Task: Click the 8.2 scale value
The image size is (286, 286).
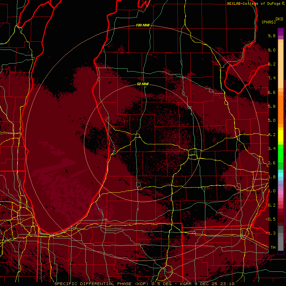Action: click(272, 64)
